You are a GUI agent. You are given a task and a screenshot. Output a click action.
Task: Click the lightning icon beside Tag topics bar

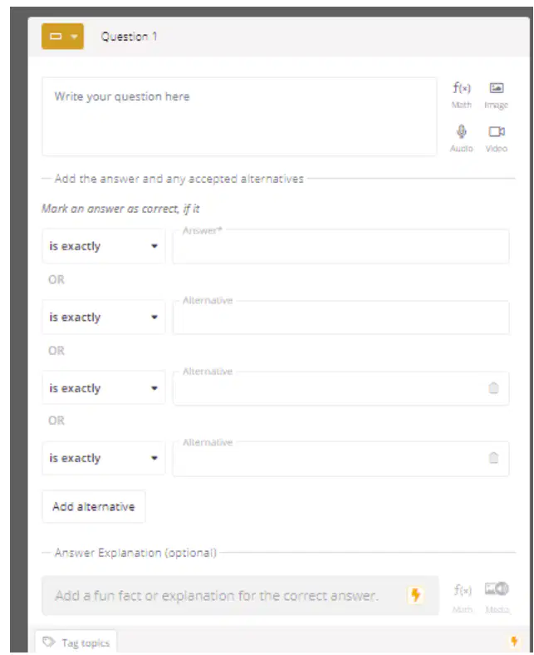(x=514, y=641)
